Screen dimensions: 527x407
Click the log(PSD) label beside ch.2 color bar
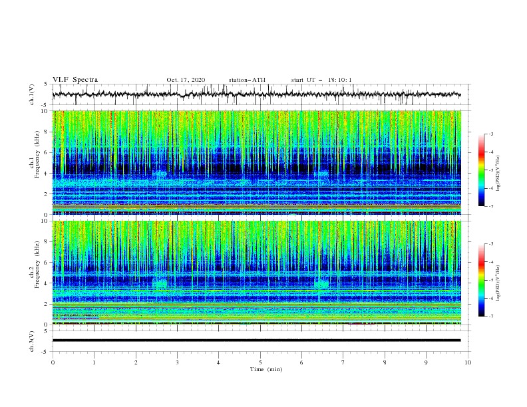pyautogui.click(x=498, y=283)
